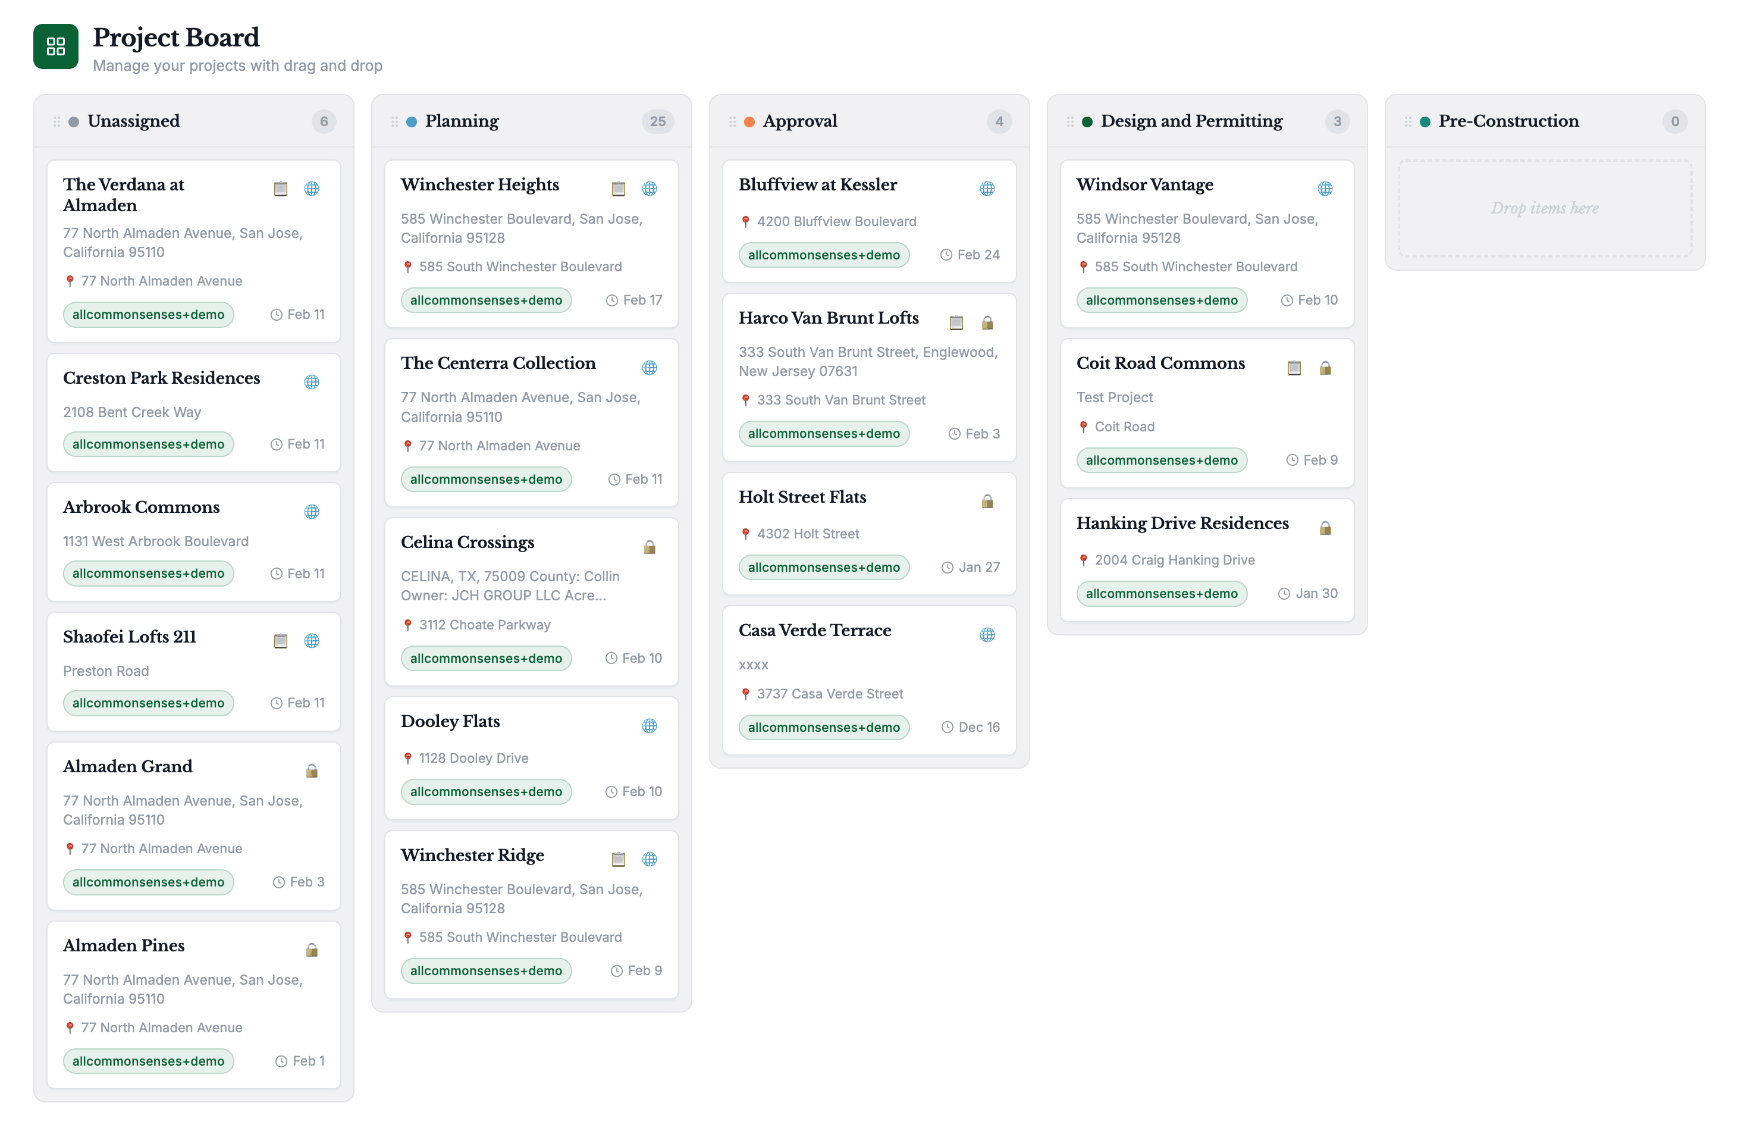Click the globe icon on Bluffview at Kessler

click(x=987, y=189)
